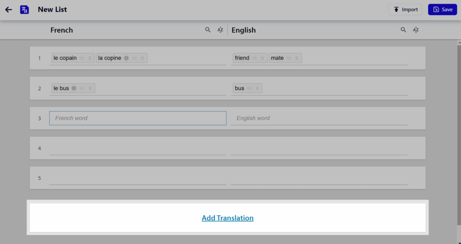The height and width of the screenshot is (244, 461).
Task: Go back using the left arrow
Action: (x=9, y=10)
